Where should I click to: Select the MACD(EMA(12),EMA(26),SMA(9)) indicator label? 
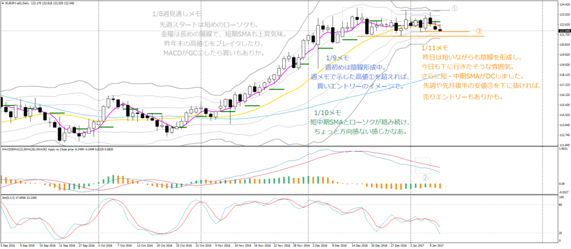point(26,149)
